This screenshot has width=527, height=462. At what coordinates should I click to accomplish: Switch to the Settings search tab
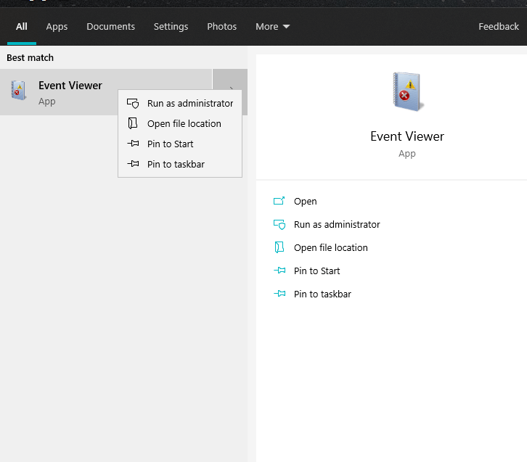pos(171,27)
